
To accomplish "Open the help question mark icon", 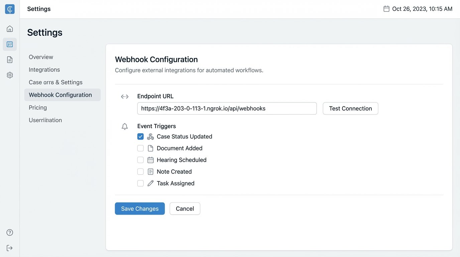I will pos(10,233).
